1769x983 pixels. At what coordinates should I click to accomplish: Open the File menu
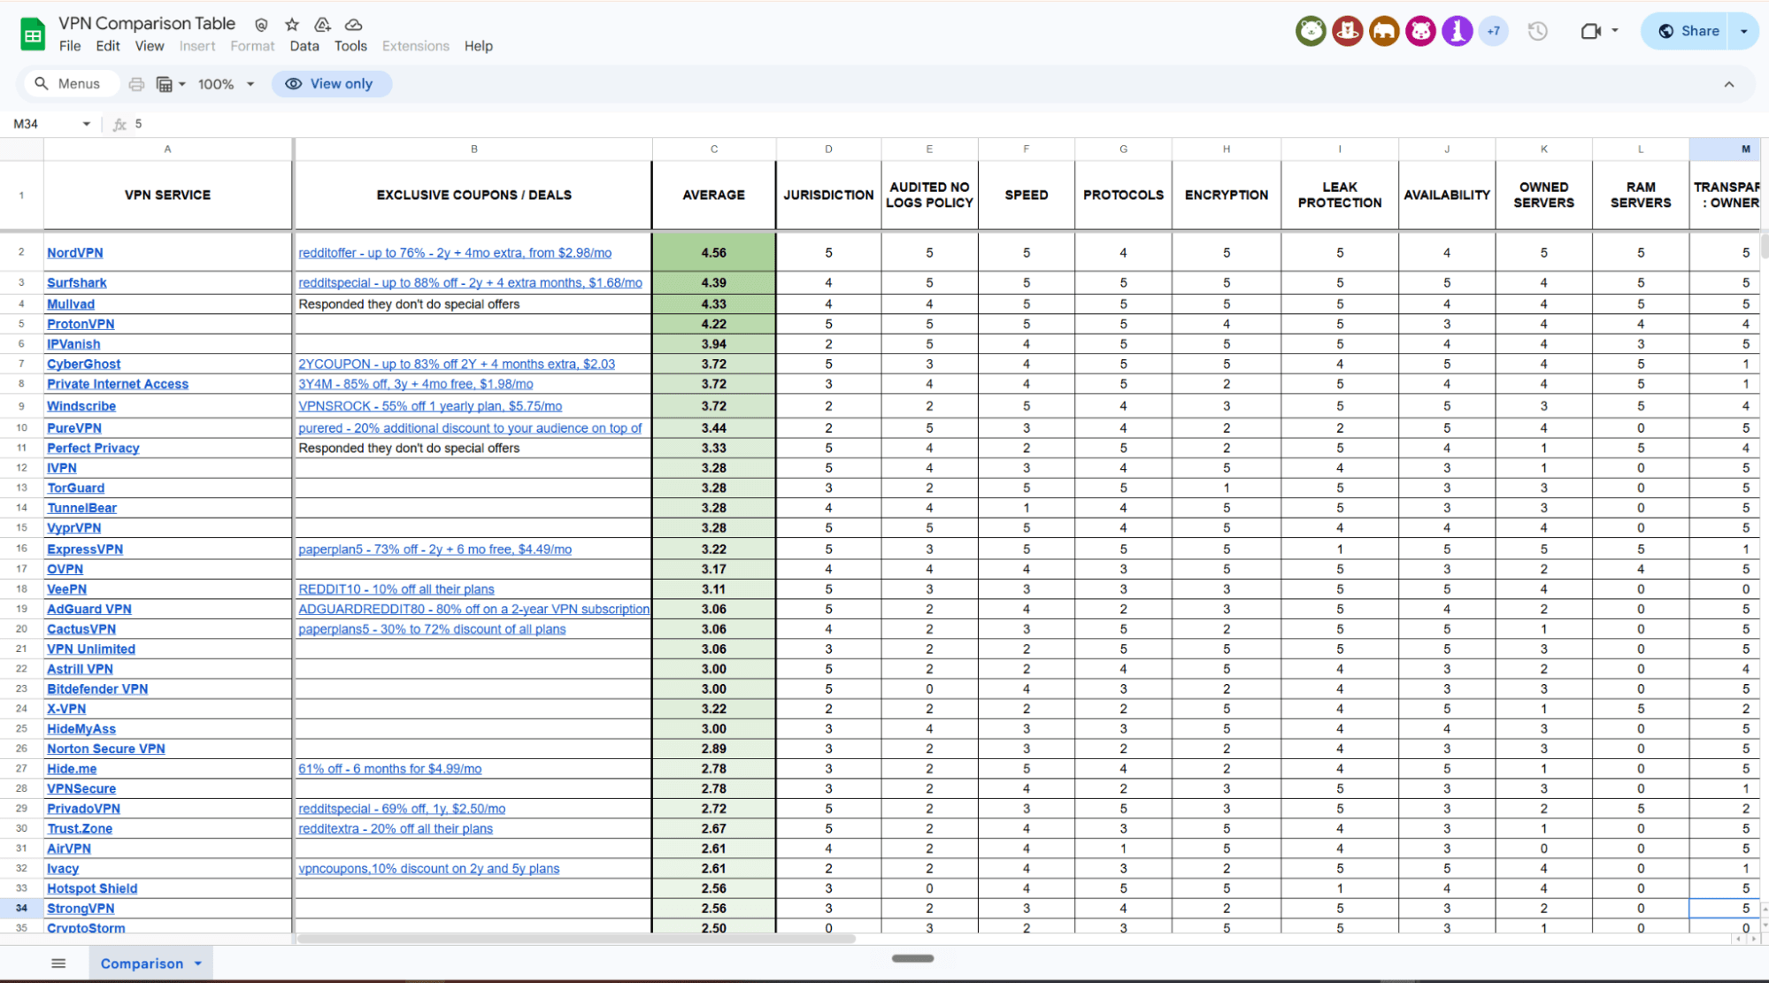pos(70,46)
